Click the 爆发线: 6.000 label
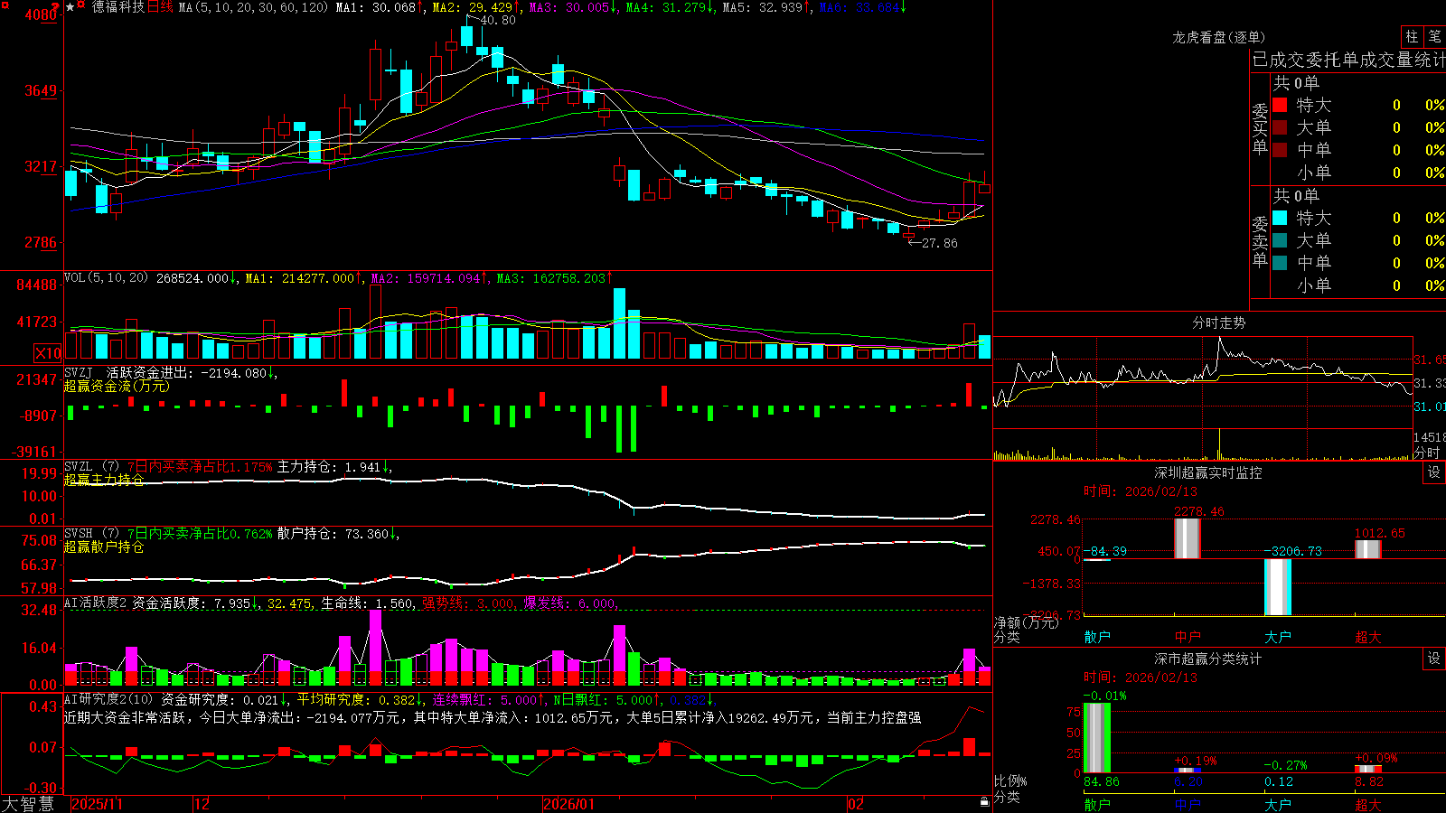This screenshot has width=1446, height=813. coord(570,603)
